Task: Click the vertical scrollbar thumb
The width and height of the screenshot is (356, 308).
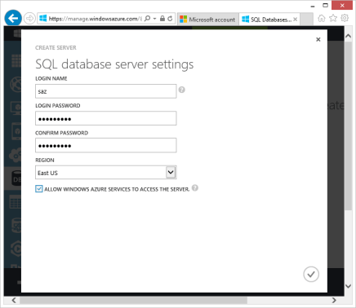Action: point(349,125)
